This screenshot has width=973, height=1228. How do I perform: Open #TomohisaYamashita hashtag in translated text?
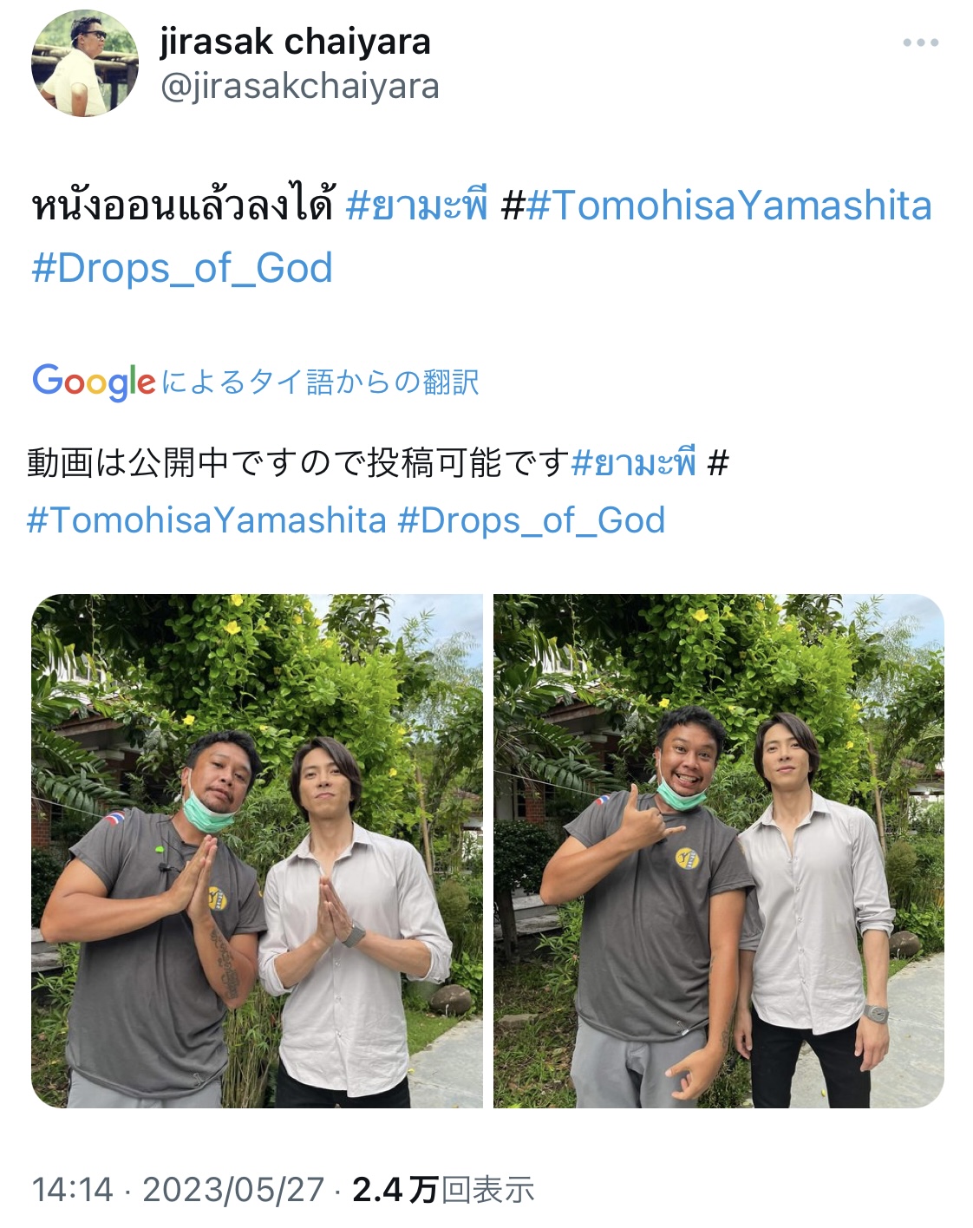[x=206, y=519]
